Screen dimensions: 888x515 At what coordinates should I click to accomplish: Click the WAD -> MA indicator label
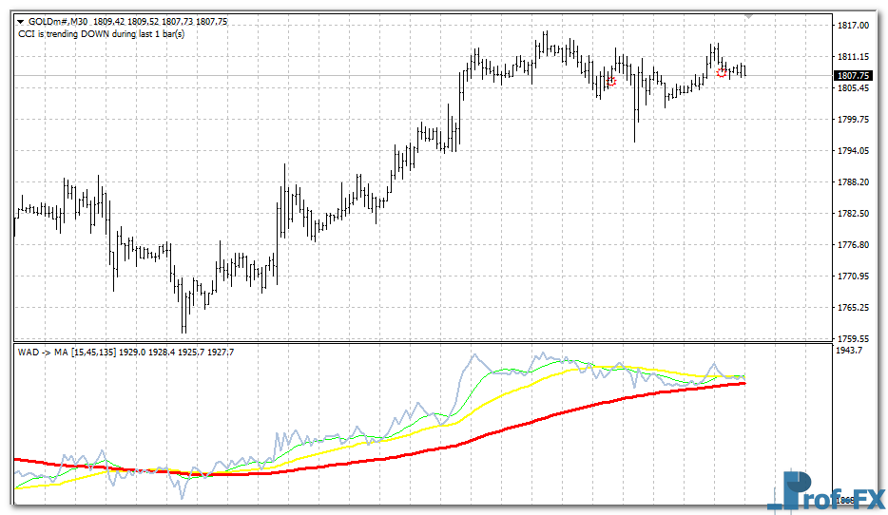pos(42,353)
